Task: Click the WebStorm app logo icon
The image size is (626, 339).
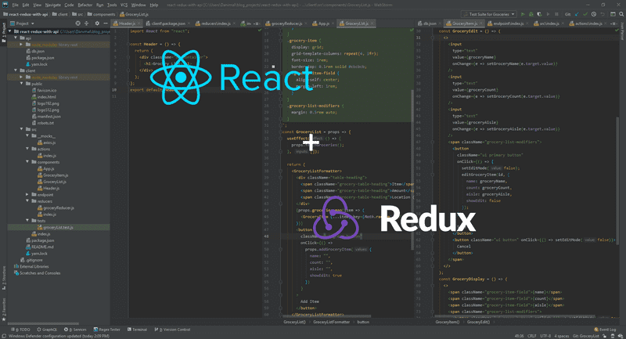Action: 5,5
